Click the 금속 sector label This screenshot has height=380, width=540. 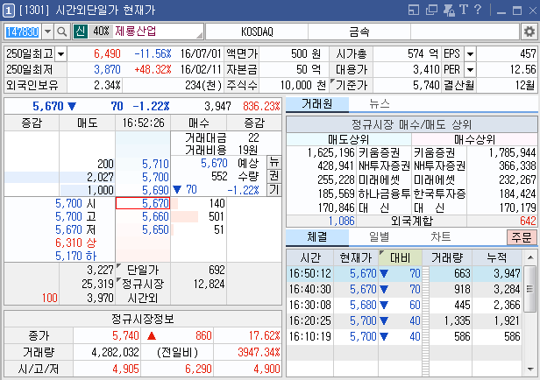point(359,32)
